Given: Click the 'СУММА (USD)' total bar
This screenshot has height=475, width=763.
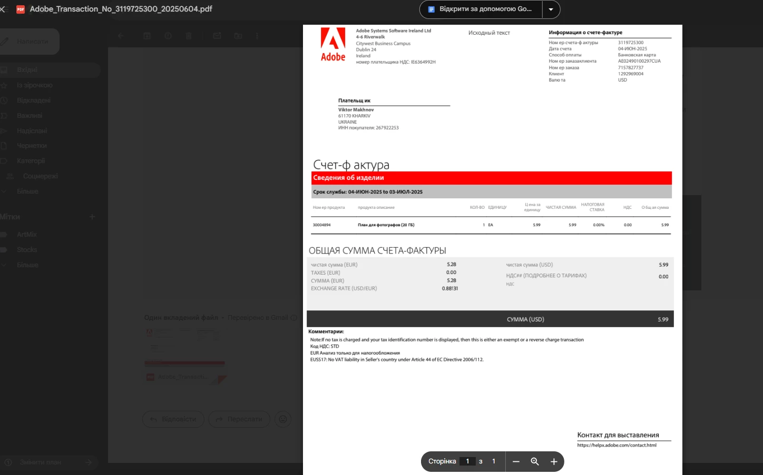Looking at the screenshot, I should [490, 319].
